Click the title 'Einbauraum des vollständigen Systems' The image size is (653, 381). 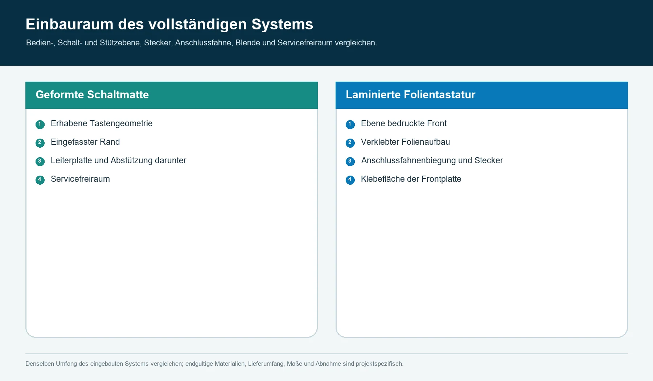[169, 24]
